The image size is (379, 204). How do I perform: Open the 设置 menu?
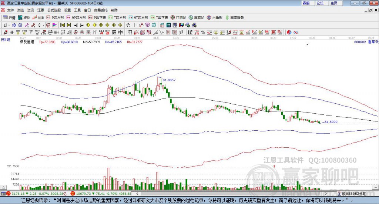coord(67,10)
